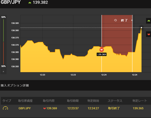Click the white current price dot on chart
This screenshot has width=151, height=118.
click(x=142, y=28)
